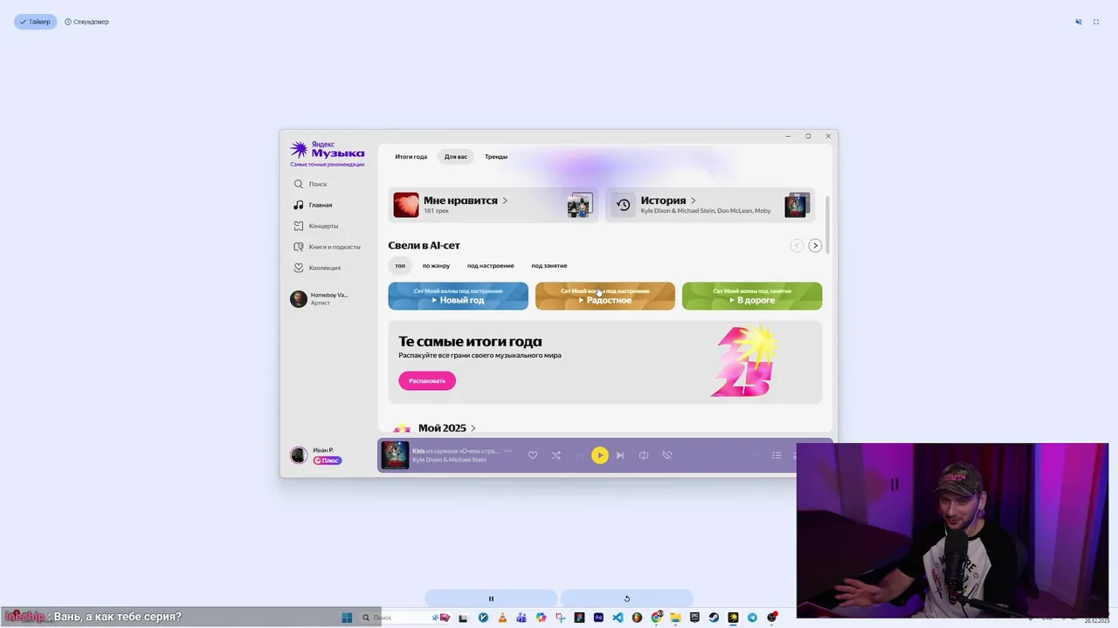The width and height of the screenshot is (1118, 628).
Task: Open the Windows Start menu
Action: [347, 618]
